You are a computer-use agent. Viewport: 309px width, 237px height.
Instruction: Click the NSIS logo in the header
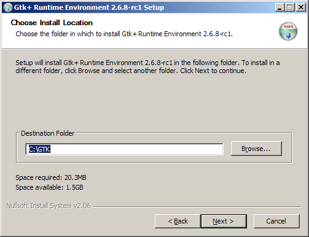(288, 31)
